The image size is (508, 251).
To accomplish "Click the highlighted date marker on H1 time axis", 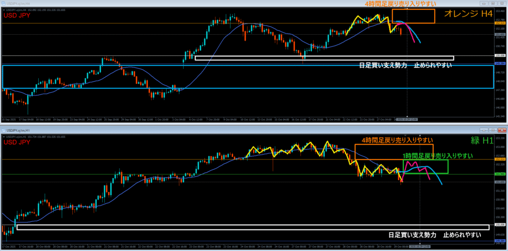I will pyautogui.click(x=420, y=247).
